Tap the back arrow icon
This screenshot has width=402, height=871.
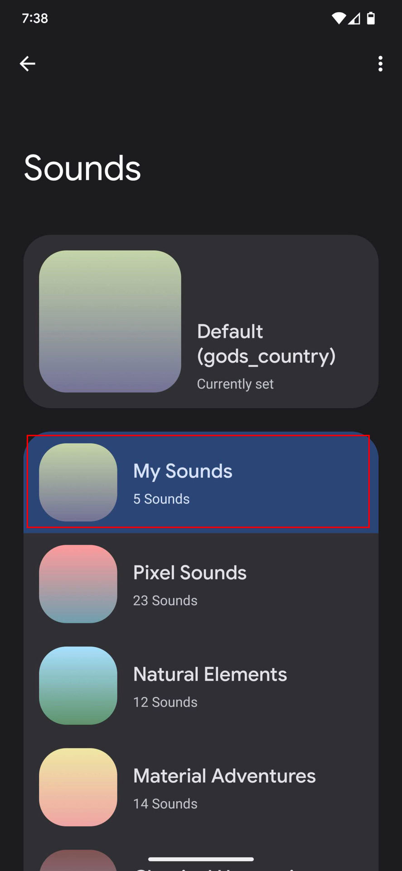tap(28, 64)
